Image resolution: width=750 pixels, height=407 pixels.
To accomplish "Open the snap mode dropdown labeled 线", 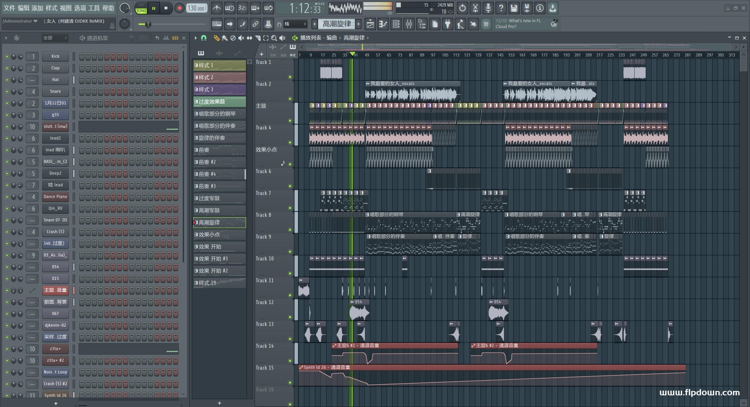I will pos(295,24).
